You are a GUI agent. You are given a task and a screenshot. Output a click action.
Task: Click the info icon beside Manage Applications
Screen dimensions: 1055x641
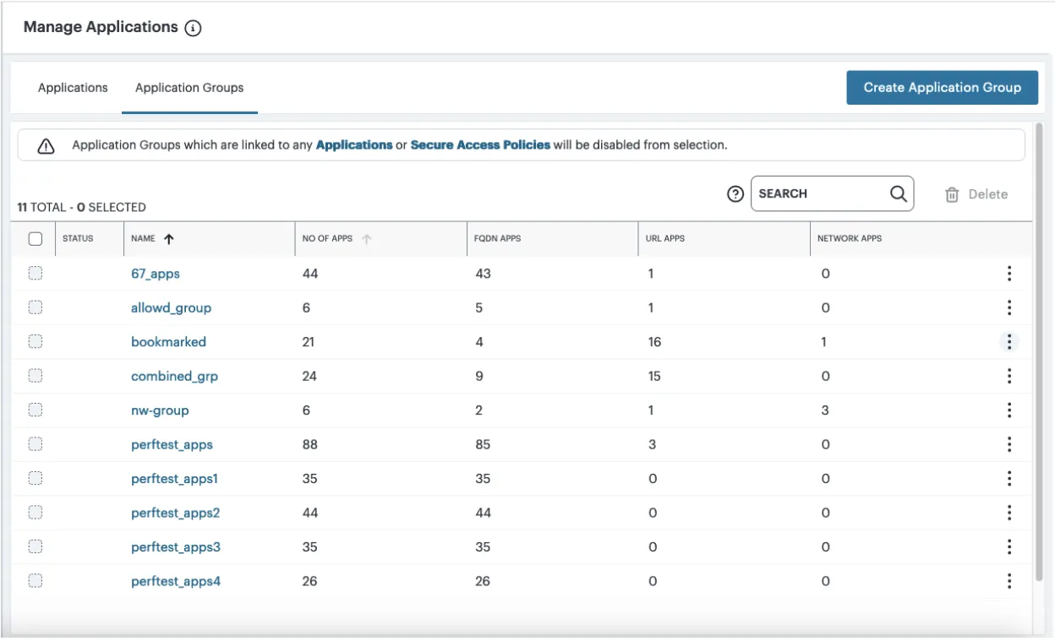(x=193, y=28)
